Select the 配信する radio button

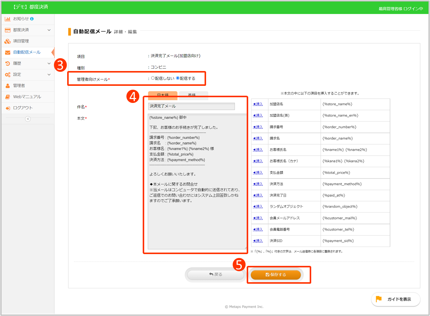[178, 78]
